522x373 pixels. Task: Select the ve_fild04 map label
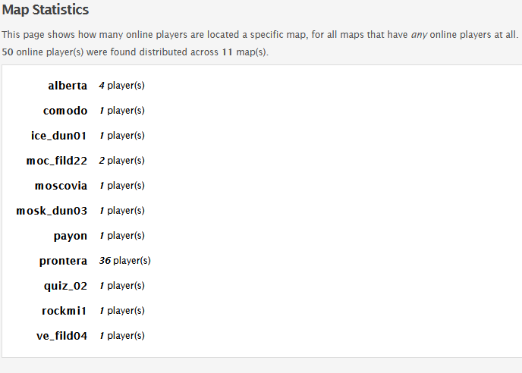[x=62, y=336]
